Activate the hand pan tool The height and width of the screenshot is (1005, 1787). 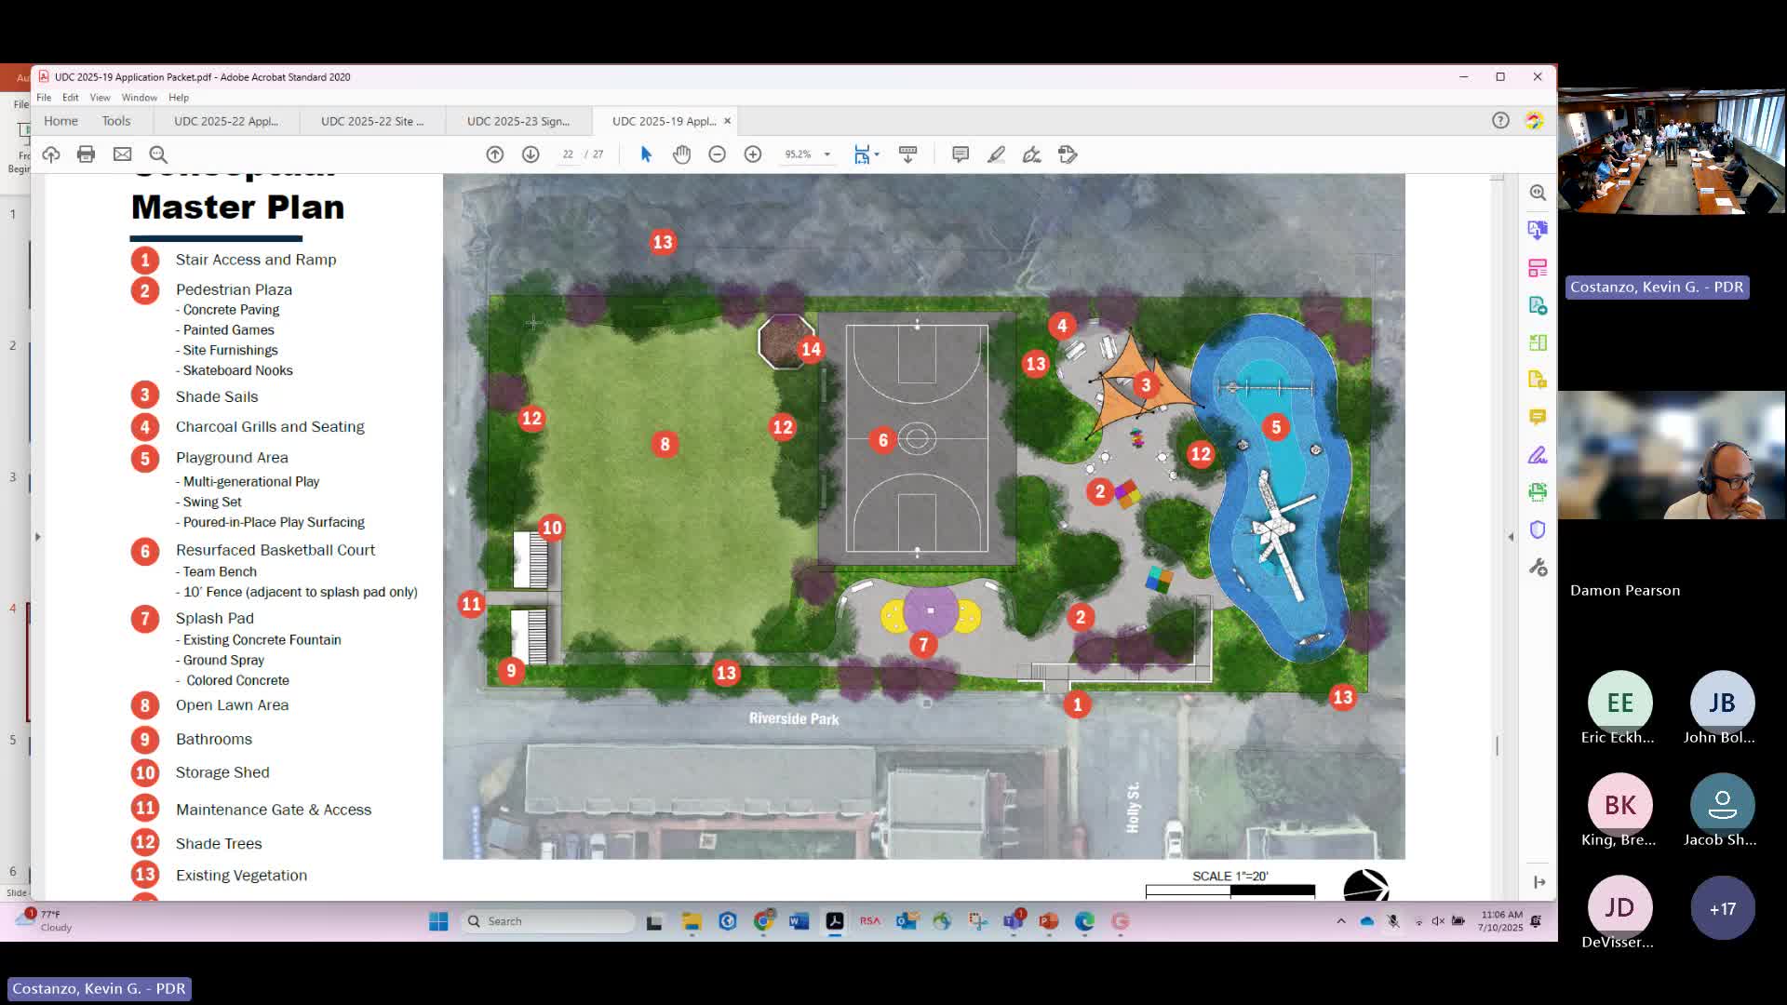(x=682, y=154)
